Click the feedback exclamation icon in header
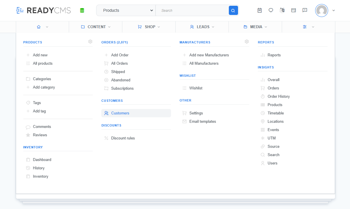Screen dimensions: 350x209 pyautogui.click(x=305, y=10)
